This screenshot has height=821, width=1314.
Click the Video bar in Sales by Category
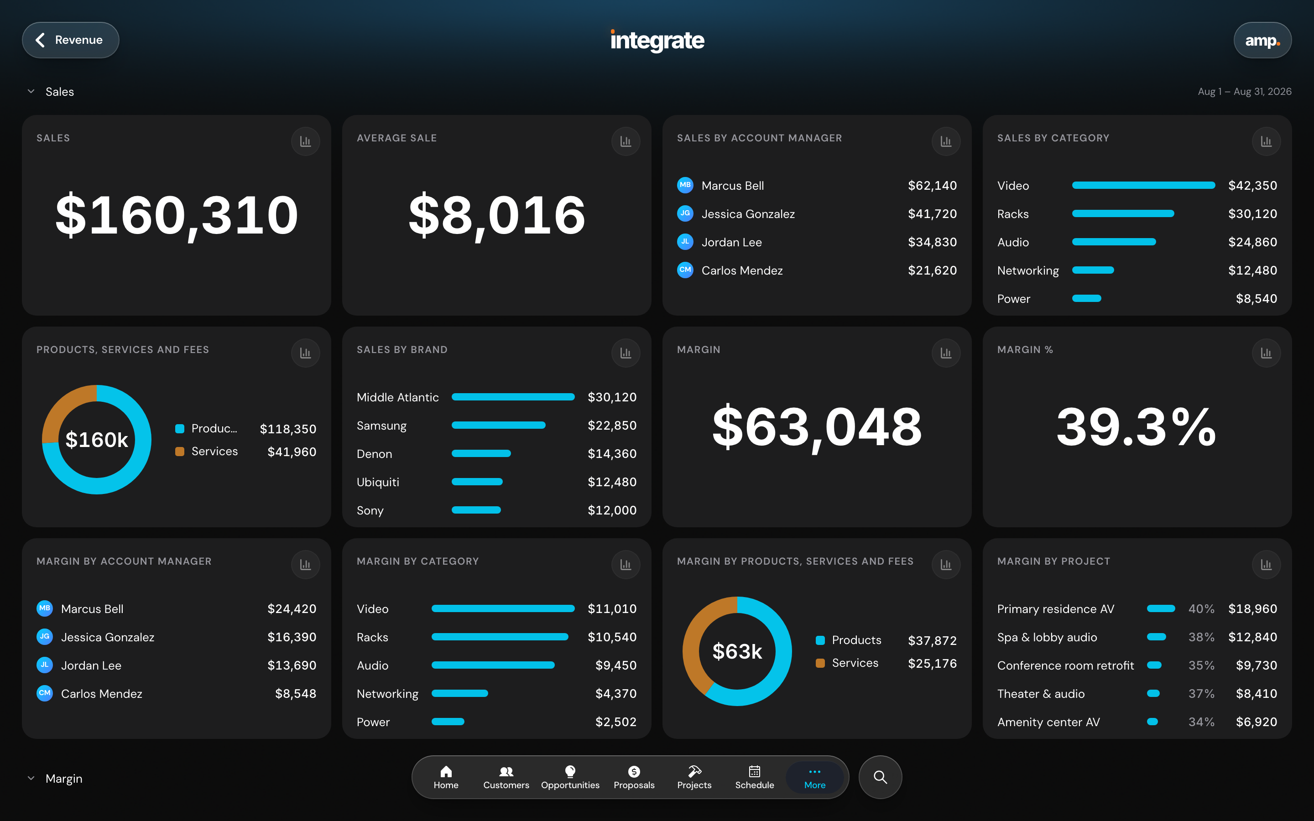pyautogui.click(x=1143, y=185)
